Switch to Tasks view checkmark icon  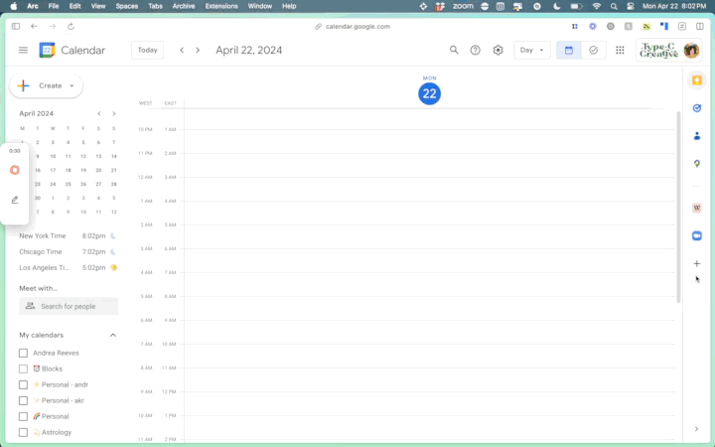click(594, 50)
